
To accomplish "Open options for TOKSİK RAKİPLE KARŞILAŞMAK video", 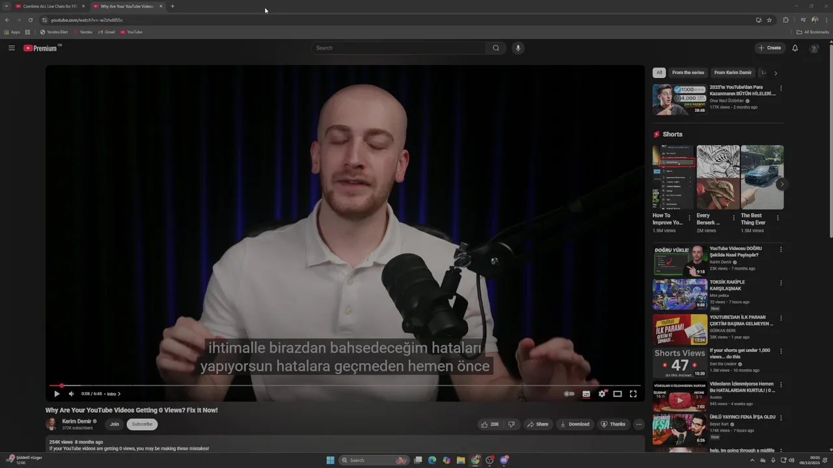I will (x=781, y=283).
